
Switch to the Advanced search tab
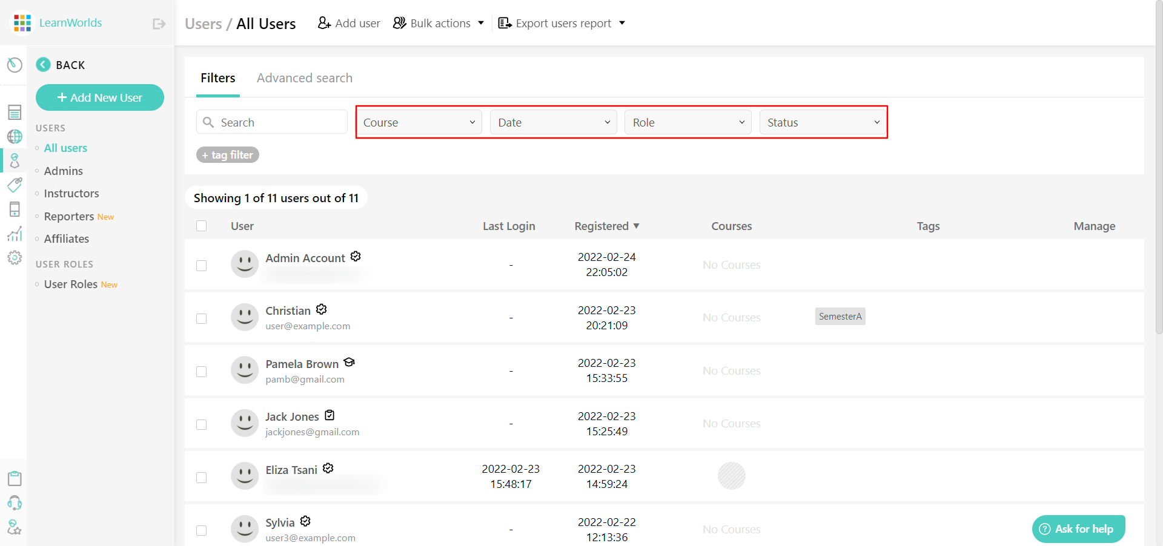[304, 77]
